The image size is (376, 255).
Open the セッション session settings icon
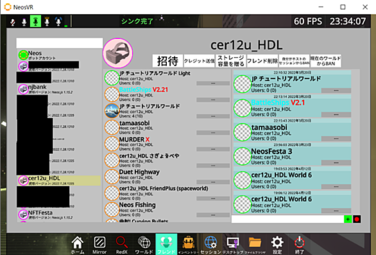[x=210, y=245]
